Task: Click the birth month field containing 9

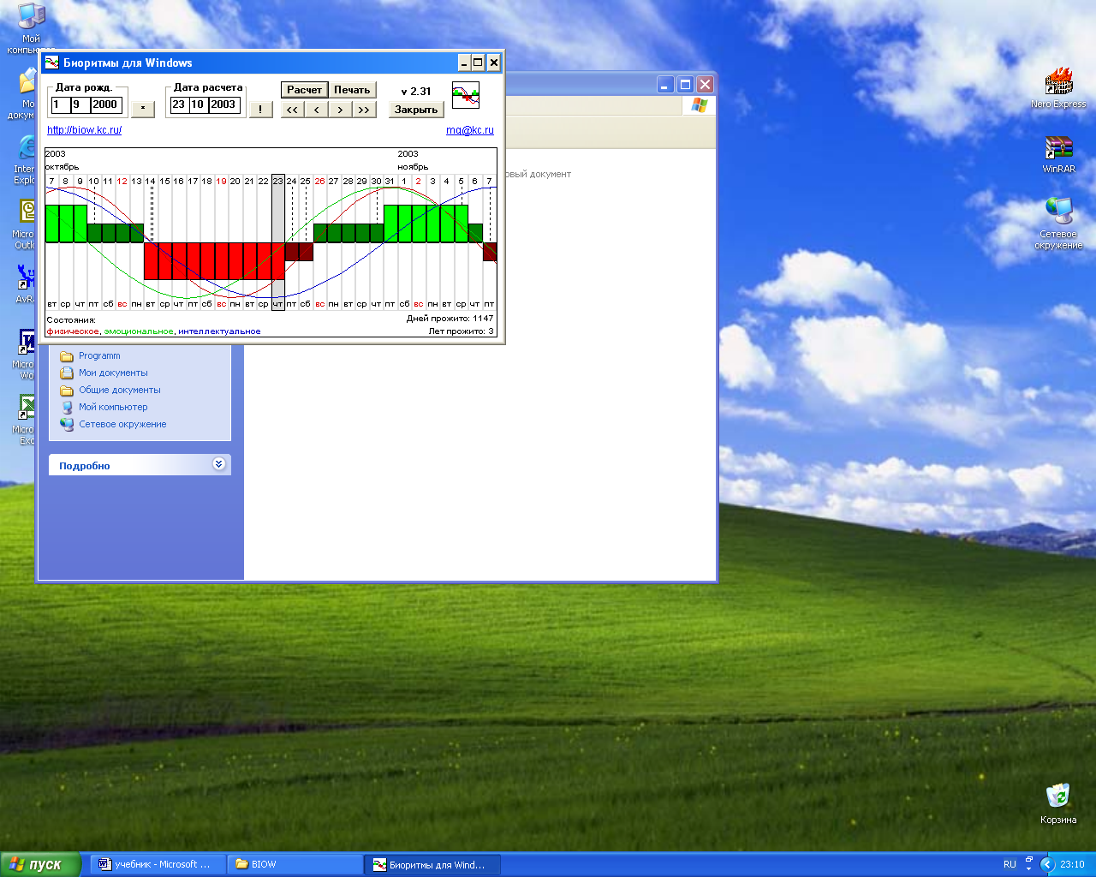Action: pos(80,104)
